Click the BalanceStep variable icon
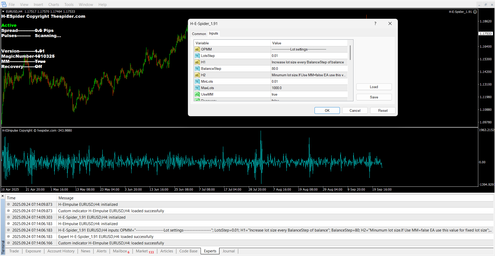495x256 pixels. click(197, 69)
